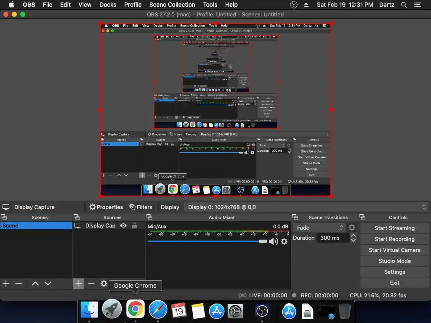
Task: Add a new scene with plus icon
Action: (x=6, y=283)
